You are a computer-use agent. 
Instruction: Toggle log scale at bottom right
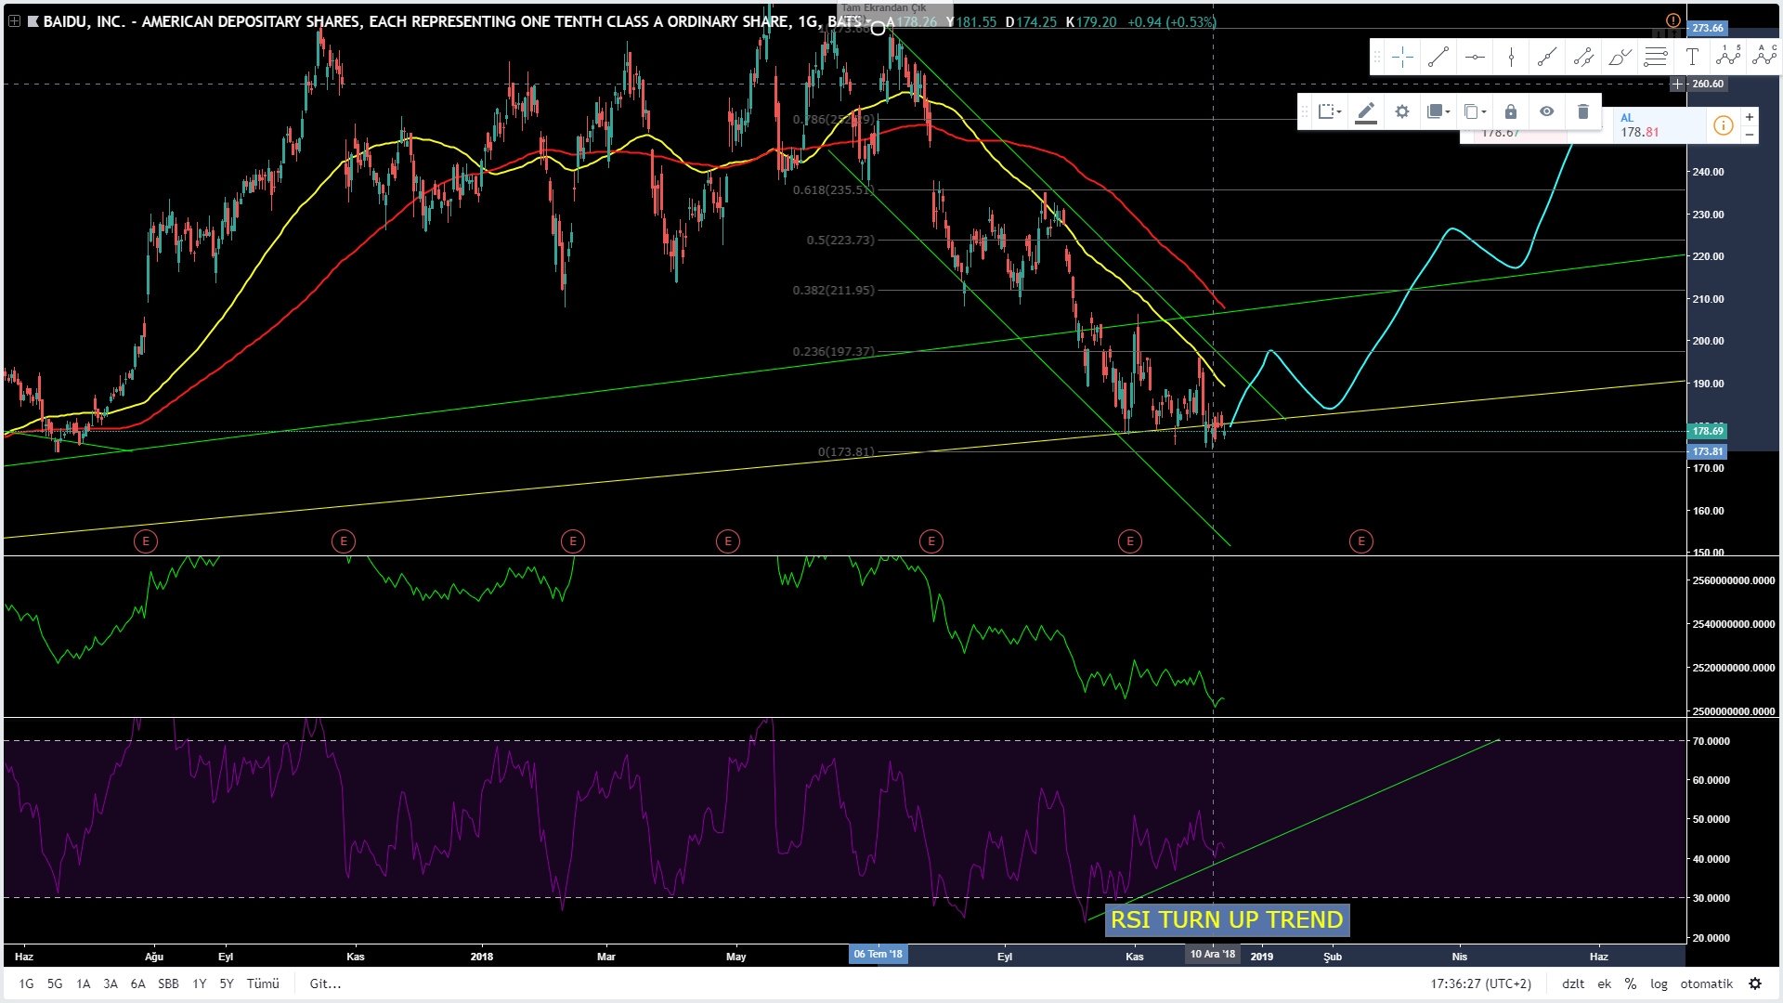pyautogui.click(x=1659, y=983)
